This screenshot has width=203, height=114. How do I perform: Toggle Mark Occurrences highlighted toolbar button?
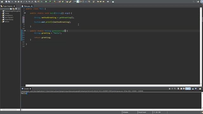(x=78, y=2)
